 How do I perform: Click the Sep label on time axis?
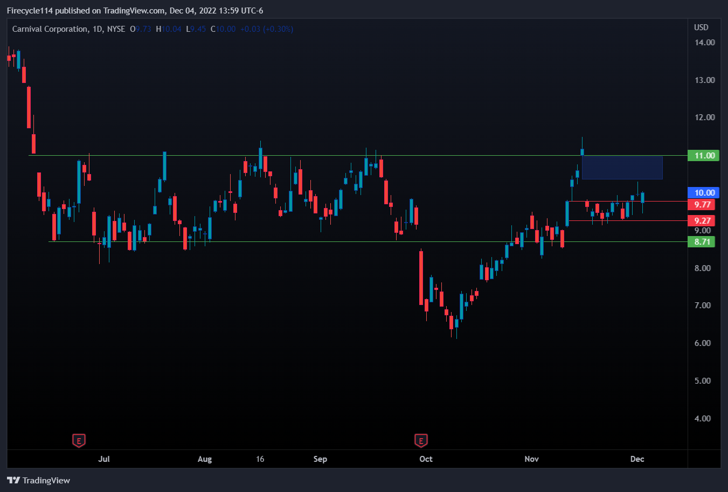point(320,459)
